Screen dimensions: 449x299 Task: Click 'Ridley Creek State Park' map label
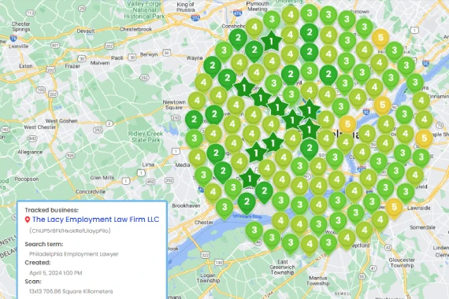coord(146,137)
